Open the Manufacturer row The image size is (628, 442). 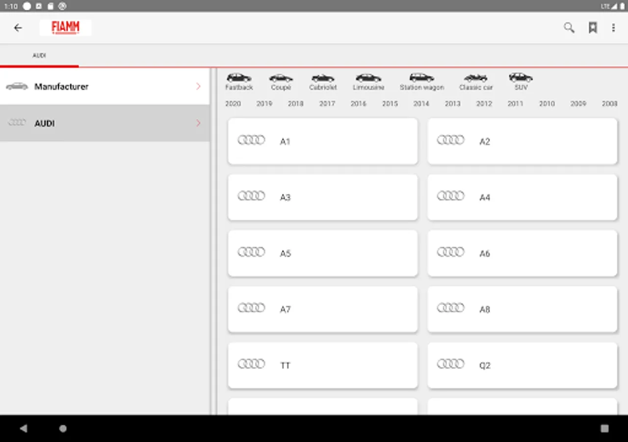(105, 86)
